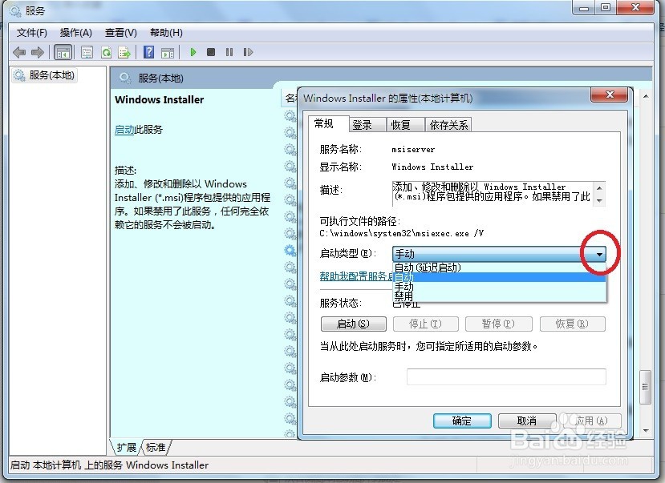Click the Properties toolbar icon
The width and height of the screenshot is (665, 483).
(87, 53)
